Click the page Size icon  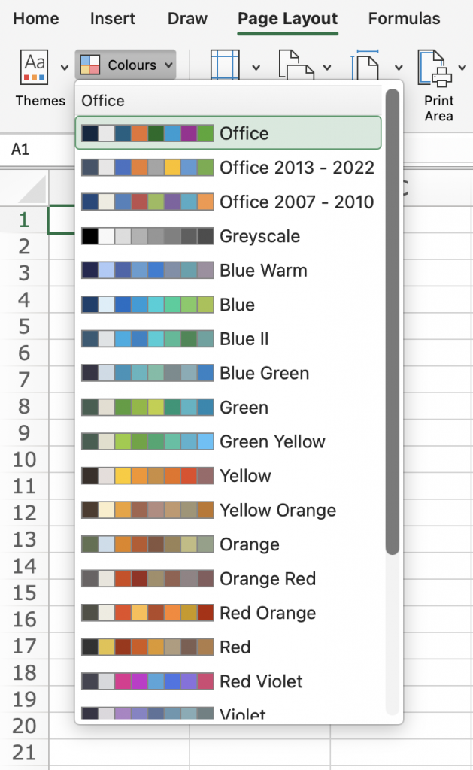pos(368,66)
